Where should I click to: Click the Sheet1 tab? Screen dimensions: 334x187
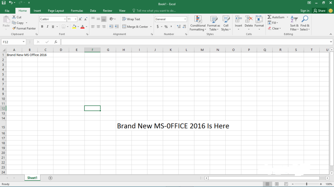tap(32, 178)
